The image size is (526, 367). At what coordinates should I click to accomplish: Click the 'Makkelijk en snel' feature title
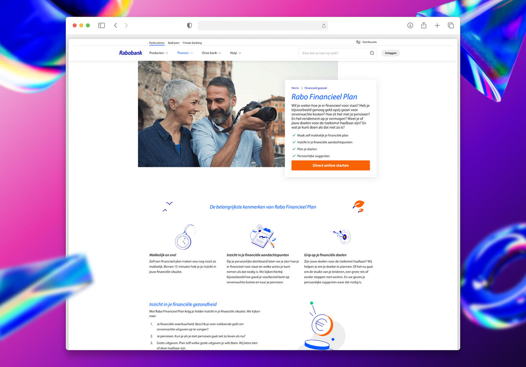pyautogui.click(x=163, y=255)
